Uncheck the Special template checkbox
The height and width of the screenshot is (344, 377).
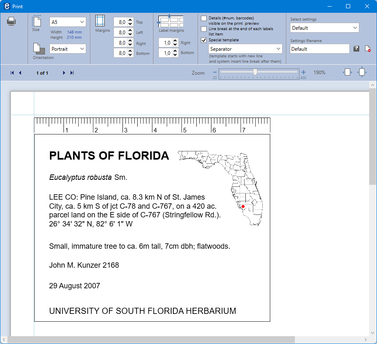click(x=204, y=40)
